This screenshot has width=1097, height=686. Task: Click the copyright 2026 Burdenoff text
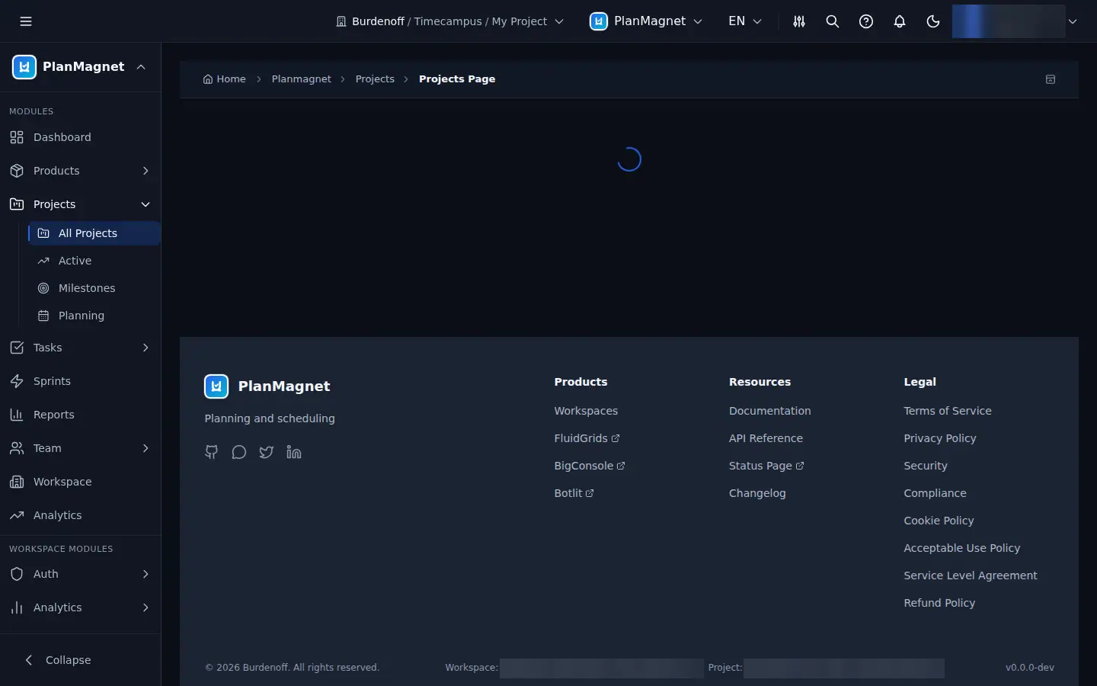point(292,668)
